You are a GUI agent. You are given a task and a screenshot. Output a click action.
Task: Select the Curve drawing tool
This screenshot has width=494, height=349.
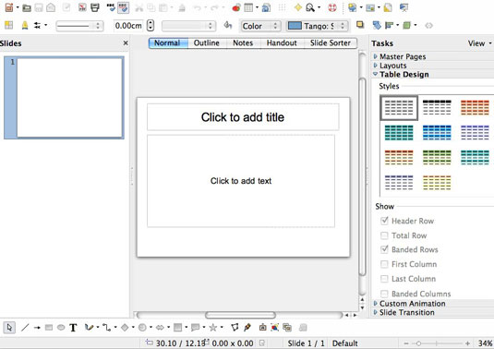[90, 328]
